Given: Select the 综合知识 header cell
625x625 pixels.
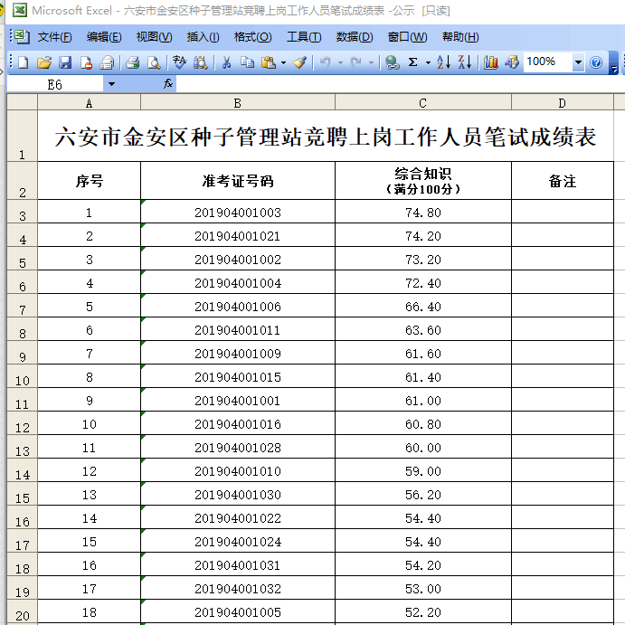Looking at the screenshot, I should point(423,181).
